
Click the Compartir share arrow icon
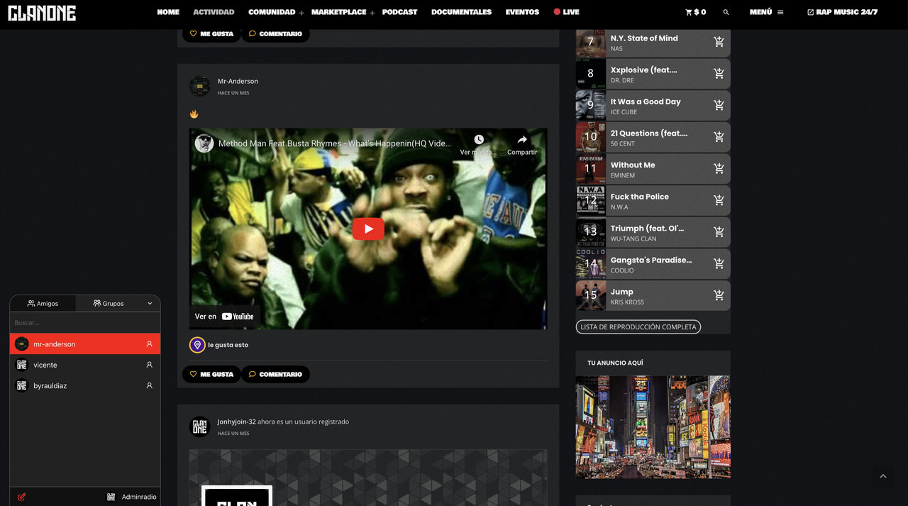(x=522, y=139)
